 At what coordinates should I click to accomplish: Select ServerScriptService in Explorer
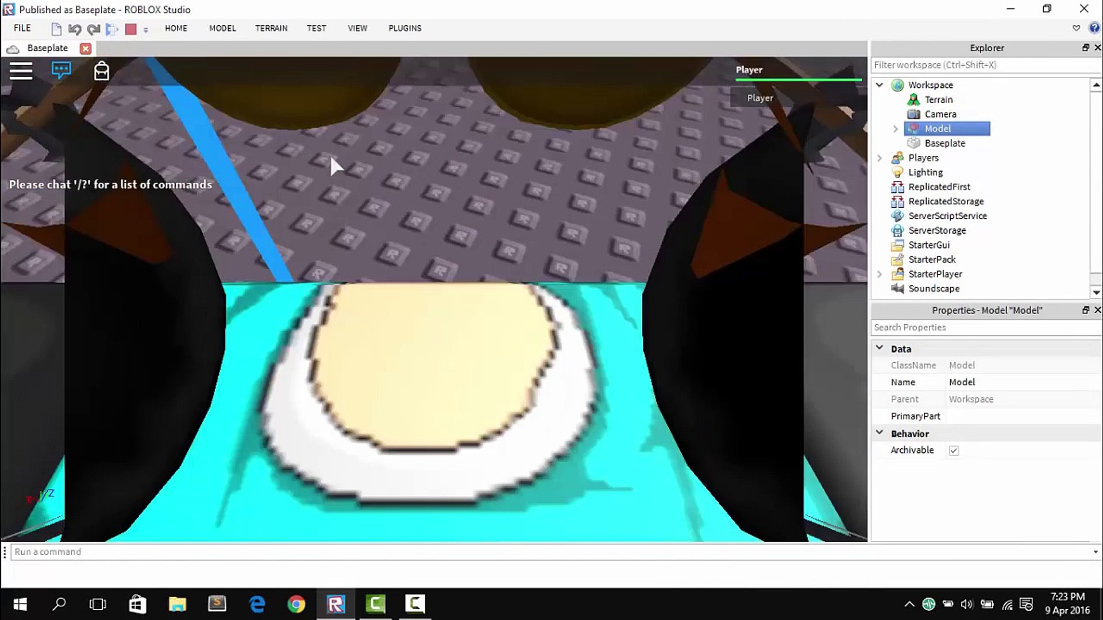[947, 216]
